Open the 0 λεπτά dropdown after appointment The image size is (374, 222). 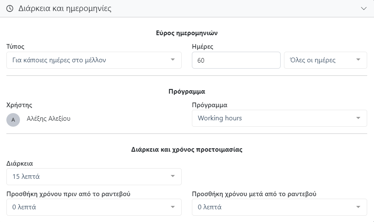coord(272,207)
